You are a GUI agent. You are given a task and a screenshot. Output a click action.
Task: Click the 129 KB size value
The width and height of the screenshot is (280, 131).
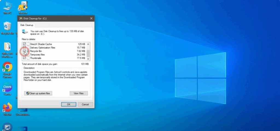tap(81, 44)
